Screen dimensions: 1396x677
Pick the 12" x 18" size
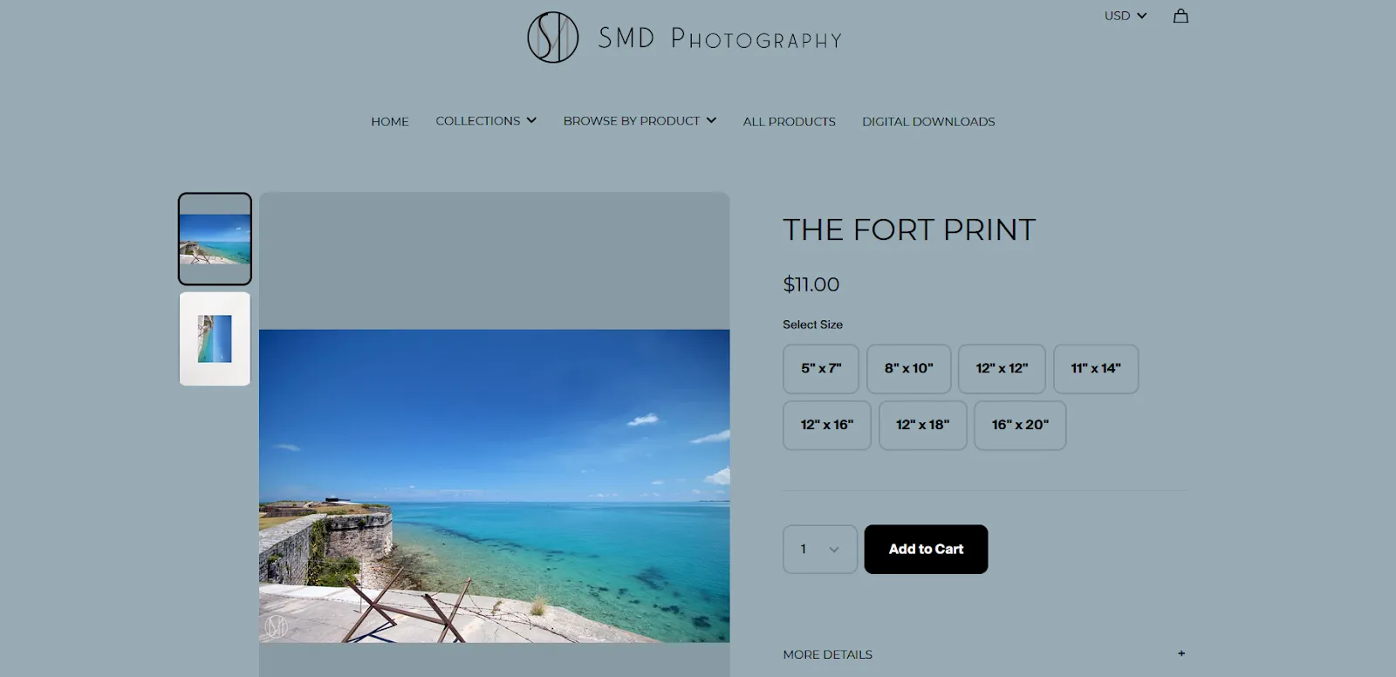922,425
